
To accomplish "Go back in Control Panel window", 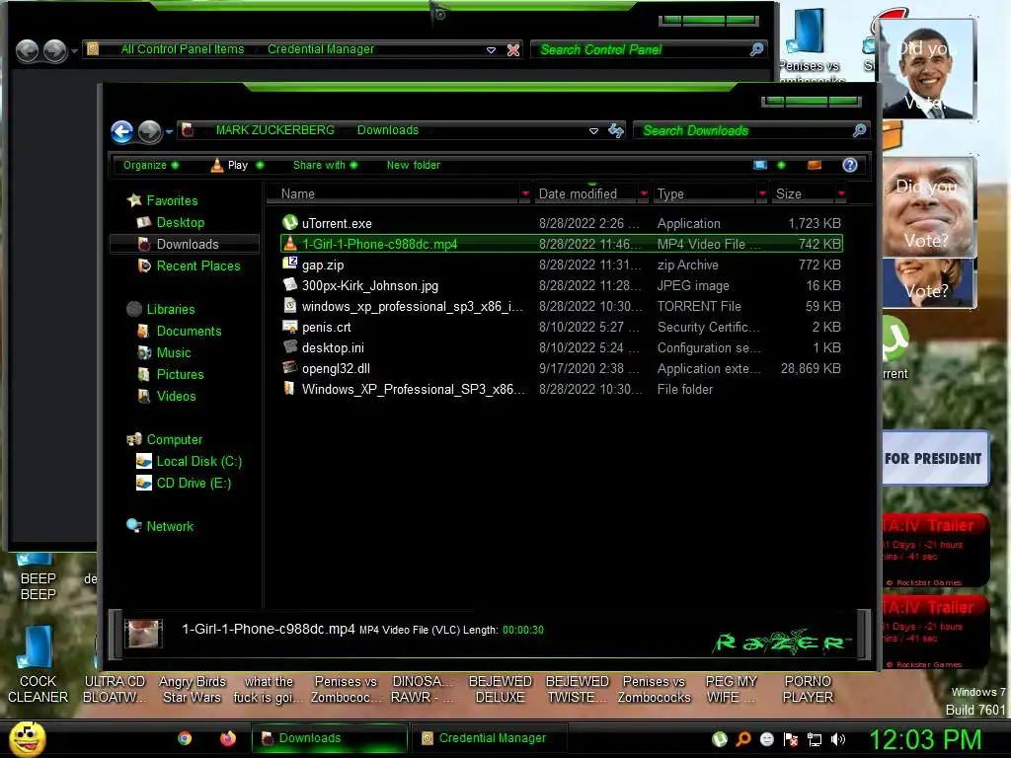I will coord(27,51).
